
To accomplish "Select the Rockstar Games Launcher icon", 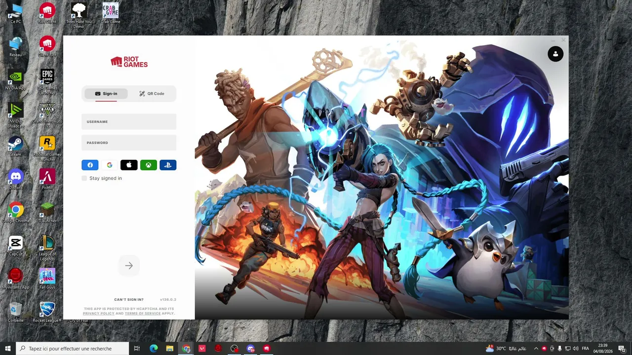I will coord(47,149).
